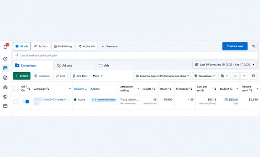Switch to the Ad sets tab
260x157 pixels.
(75, 65)
